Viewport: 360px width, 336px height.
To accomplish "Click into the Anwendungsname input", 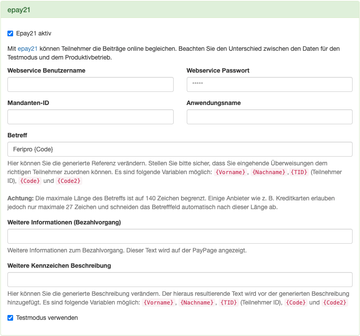I will (x=269, y=117).
